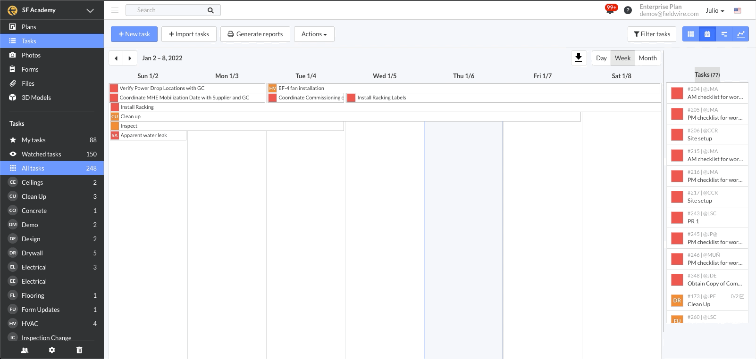Screen dimensions: 756x359
Task: Open the analytics chart view icon
Action: (741, 34)
